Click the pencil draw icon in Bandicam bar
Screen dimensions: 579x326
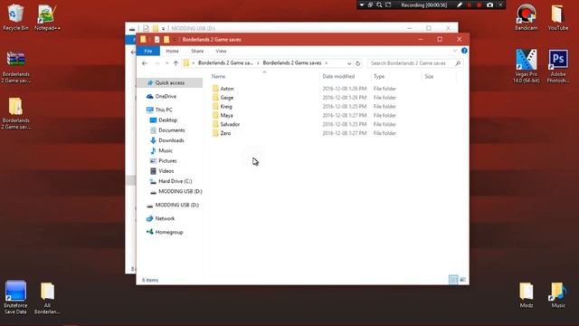tap(459, 5)
